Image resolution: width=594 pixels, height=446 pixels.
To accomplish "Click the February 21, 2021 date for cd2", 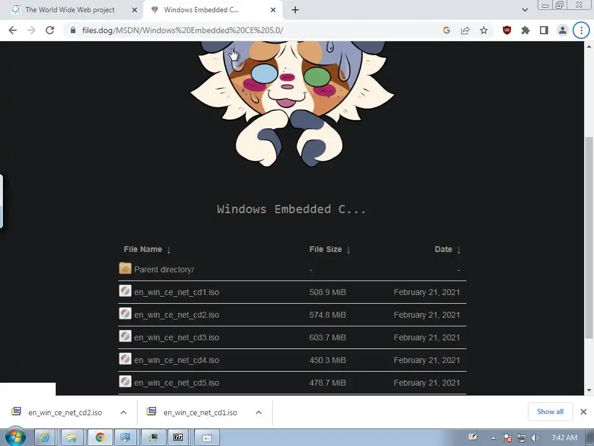I will click(x=426, y=315).
